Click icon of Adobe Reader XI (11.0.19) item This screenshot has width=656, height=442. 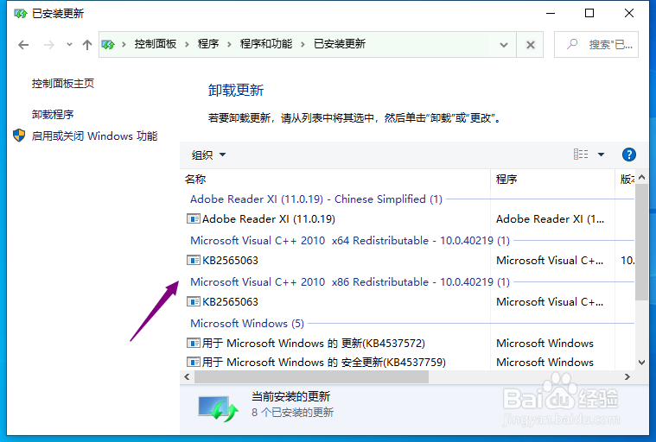(x=193, y=218)
